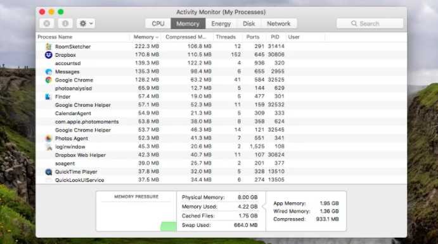Screen dimensions: 438x244
Task: Click the Cached Files 1.75 GB value
Action: pyautogui.click(x=248, y=216)
